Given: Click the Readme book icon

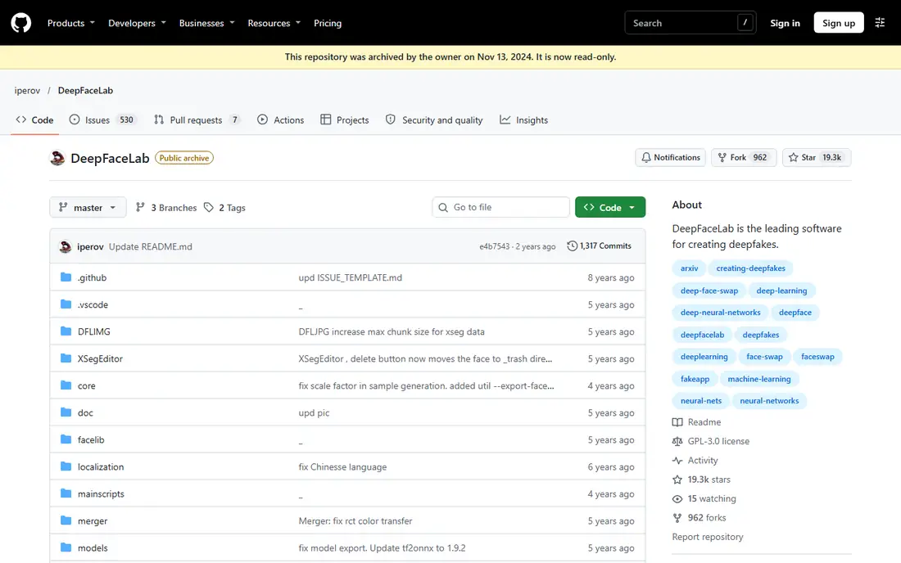Looking at the screenshot, I should click(677, 421).
